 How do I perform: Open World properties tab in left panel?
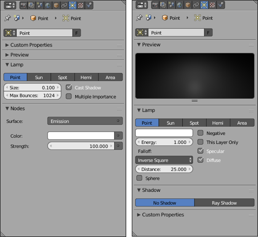(x=48, y=5)
